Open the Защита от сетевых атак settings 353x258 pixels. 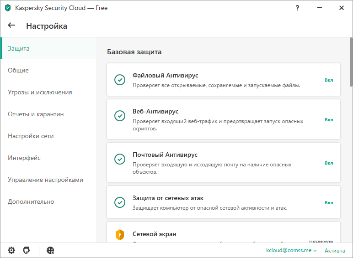point(168,198)
